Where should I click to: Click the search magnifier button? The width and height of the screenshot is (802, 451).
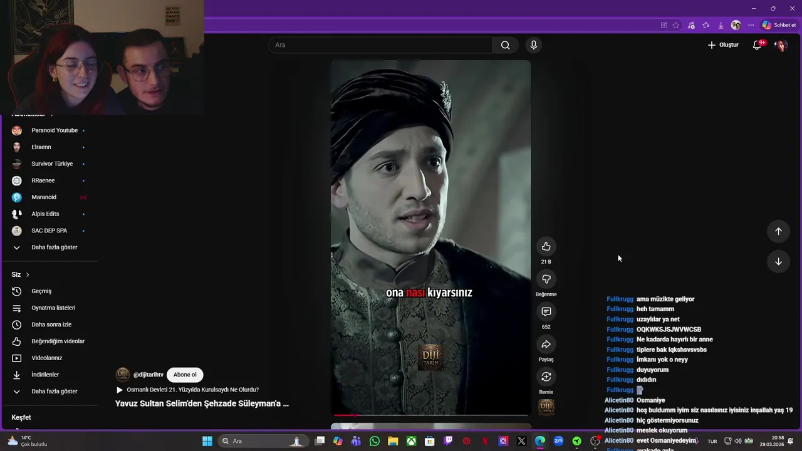(x=505, y=45)
